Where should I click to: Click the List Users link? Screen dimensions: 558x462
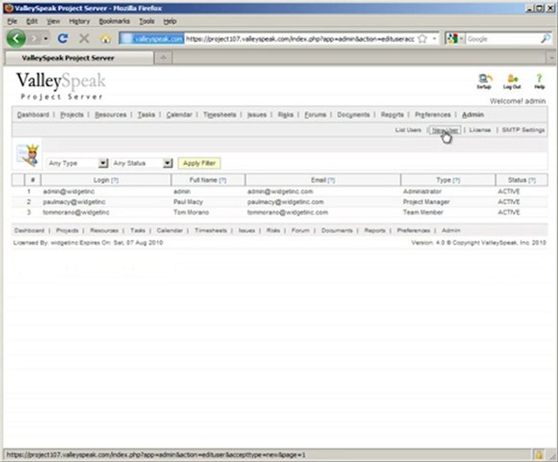point(408,130)
